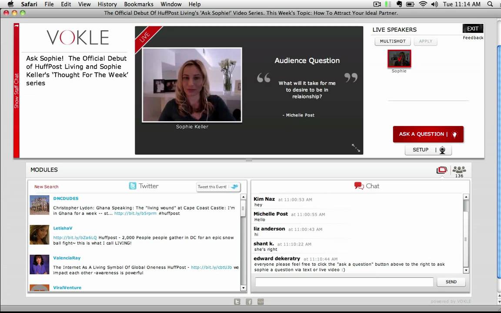
Task: Click the webcam icon on SETUP button
Action: tap(442, 150)
